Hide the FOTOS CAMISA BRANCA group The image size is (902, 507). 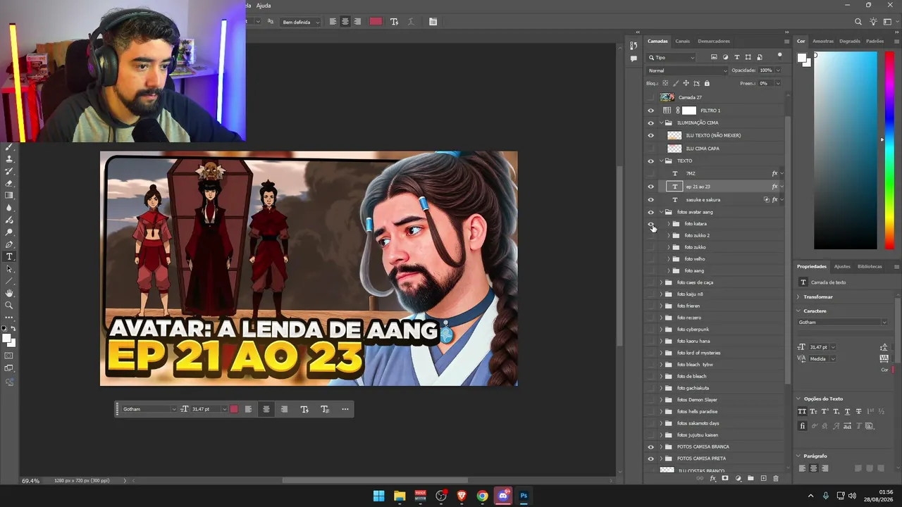click(651, 446)
